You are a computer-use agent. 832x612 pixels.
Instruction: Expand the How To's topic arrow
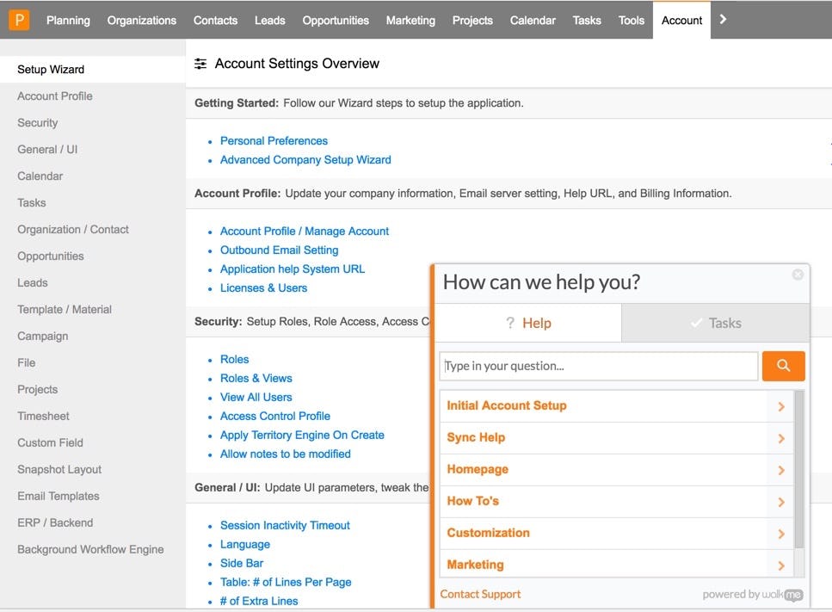[781, 502]
